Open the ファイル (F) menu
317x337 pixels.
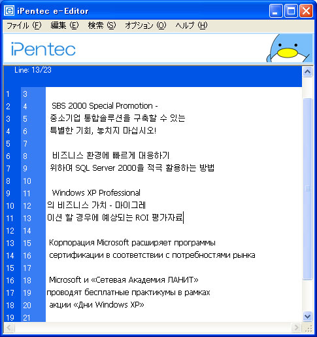click(x=24, y=26)
